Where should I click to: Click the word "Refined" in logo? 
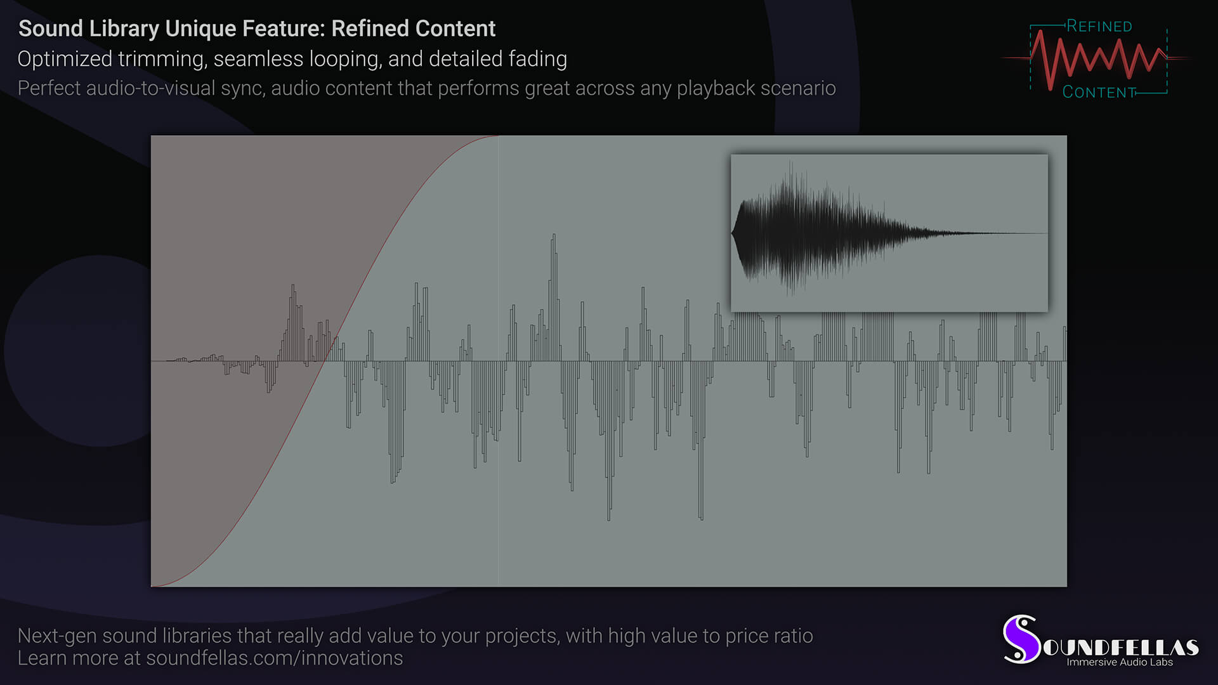pyautogui.click(x=1099, y=26)
